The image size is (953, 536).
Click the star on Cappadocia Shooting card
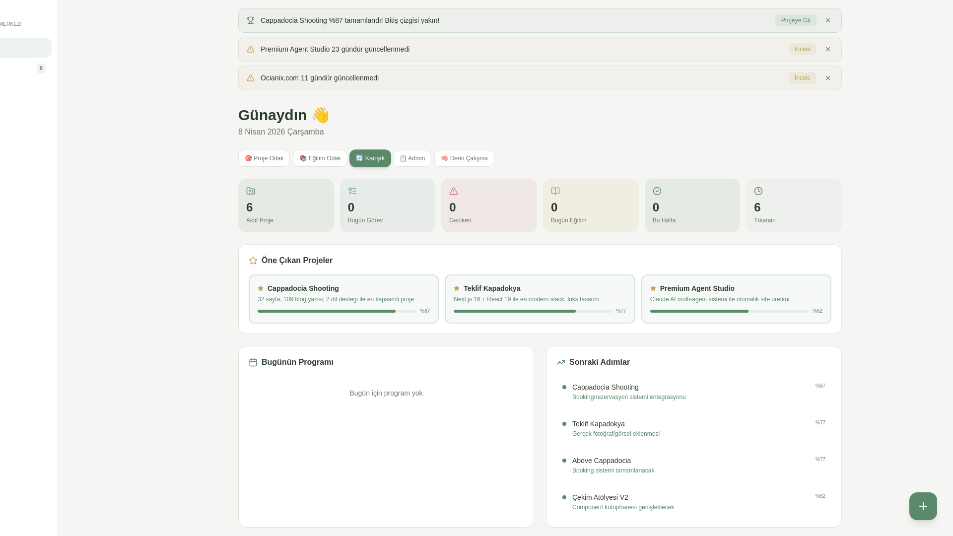tap(261, 288)
